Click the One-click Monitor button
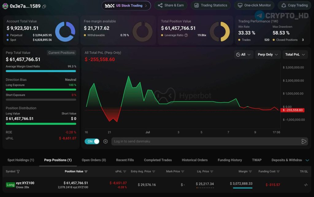Screen dimensions: 314x197 point(254,6)
